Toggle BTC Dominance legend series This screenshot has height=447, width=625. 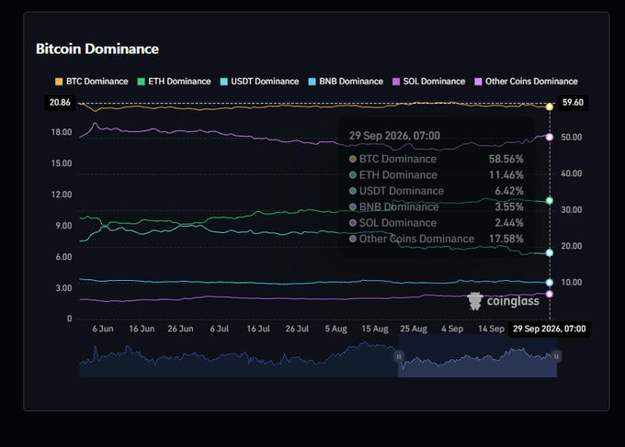coord(92,82)
